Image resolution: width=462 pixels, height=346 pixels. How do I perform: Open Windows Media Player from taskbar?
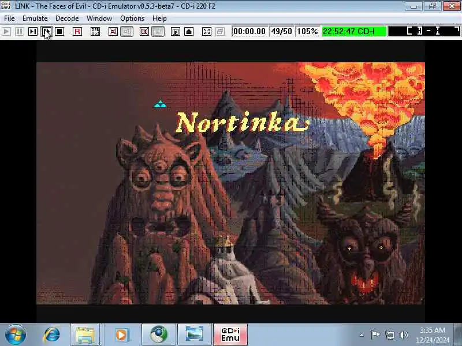(x=121, y=335)
